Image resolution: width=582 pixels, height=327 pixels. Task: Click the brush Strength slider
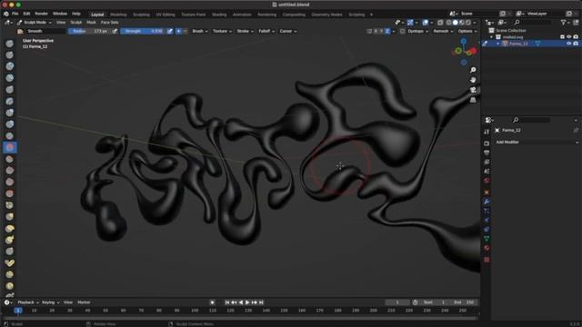click(143, 31)
